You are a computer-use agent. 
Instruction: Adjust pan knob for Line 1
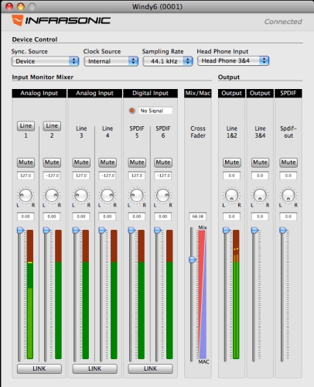[26, 195]
